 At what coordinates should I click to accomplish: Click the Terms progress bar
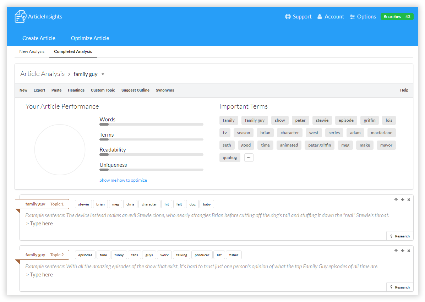151,139
